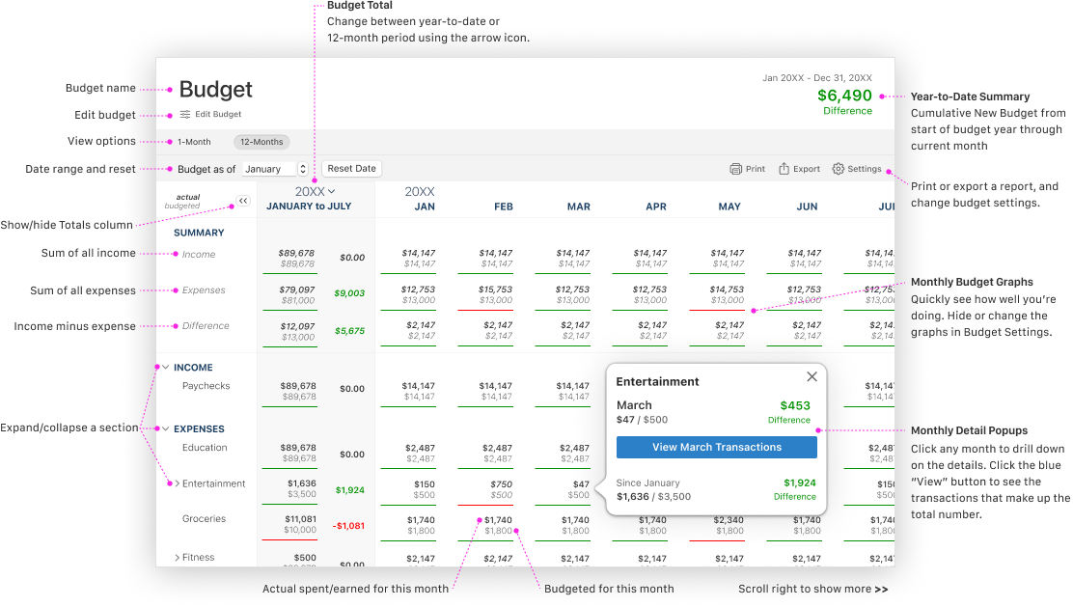Expand the Fitness category
Image resolution: width=1073 pixels, height=607 pixels.
pos(177,558)
